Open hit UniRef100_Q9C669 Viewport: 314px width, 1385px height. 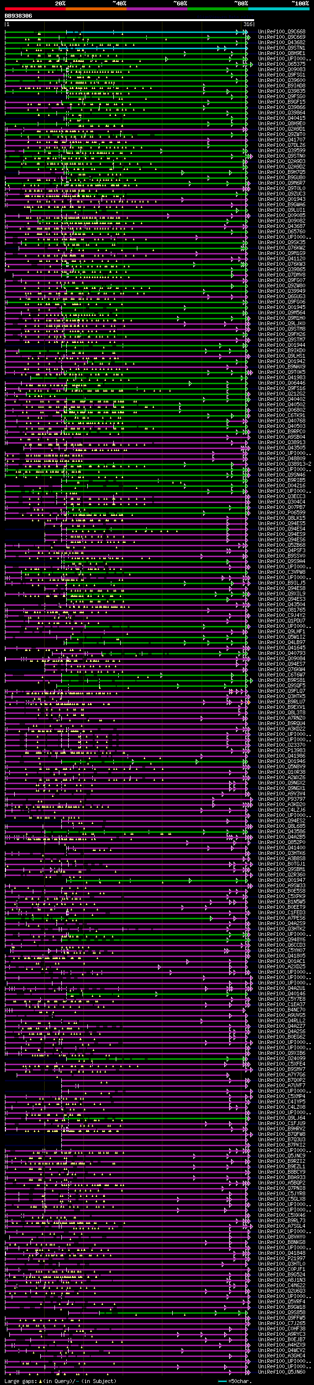coord(282,37)
